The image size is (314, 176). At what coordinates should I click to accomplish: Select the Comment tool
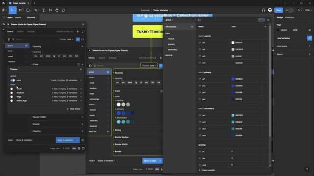click(63, 10)
